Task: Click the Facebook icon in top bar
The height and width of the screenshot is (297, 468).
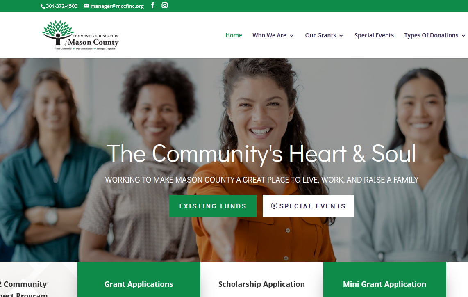Action: pyautogui.click(x=152, y=5)
